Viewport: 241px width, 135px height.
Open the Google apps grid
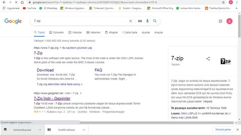220,21
